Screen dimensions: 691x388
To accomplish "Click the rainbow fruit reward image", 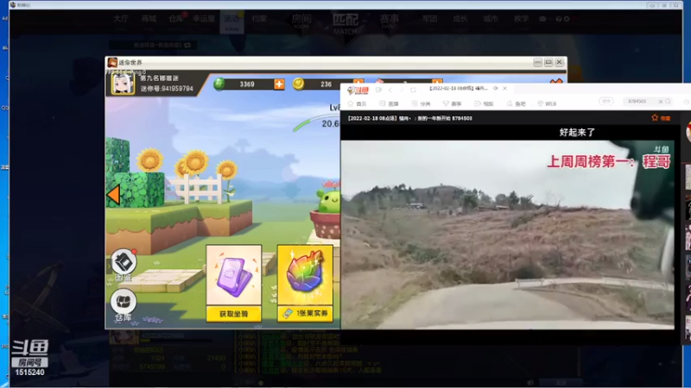I will [305, 275].
